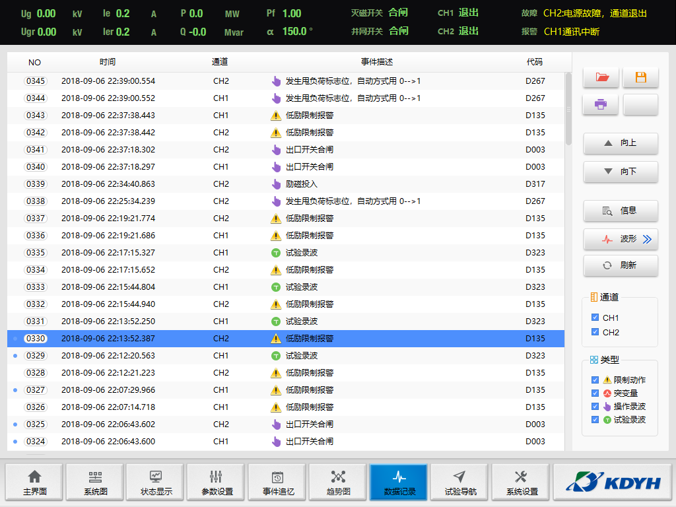Image resolution: width=676 pixels, height=507 pixels.
Task: Switch to the 状态显示 tab
Action: (x=156, y=482)
